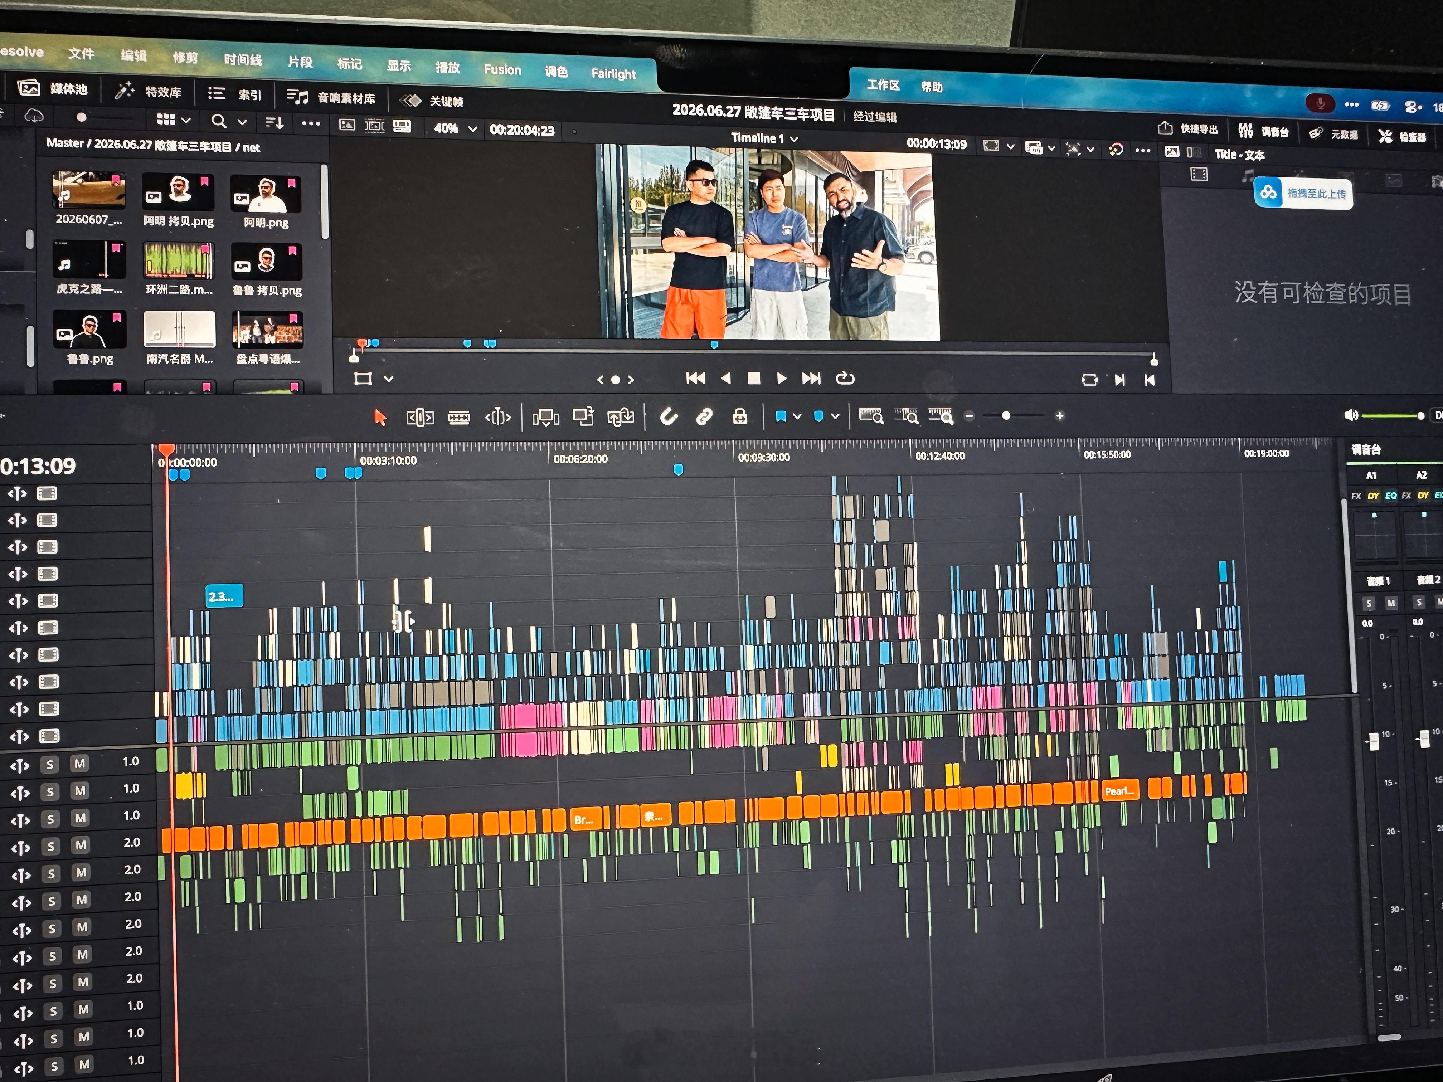Image resolution: width=1443 pixels, height=1082 pixels.
Task: Activate the Trim Edit mode tool
Action: [419, 417]
